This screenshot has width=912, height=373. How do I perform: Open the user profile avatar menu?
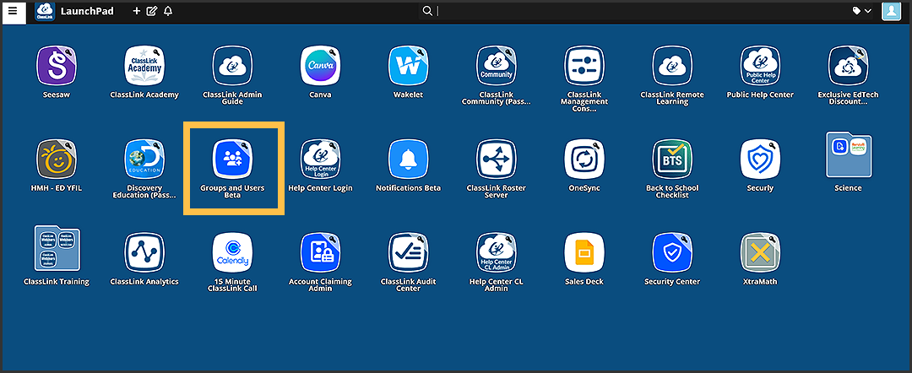click(891, 11)
